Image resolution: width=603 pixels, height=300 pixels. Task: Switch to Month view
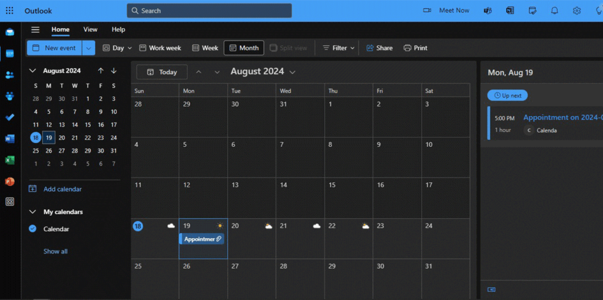(x=243, y=48)
